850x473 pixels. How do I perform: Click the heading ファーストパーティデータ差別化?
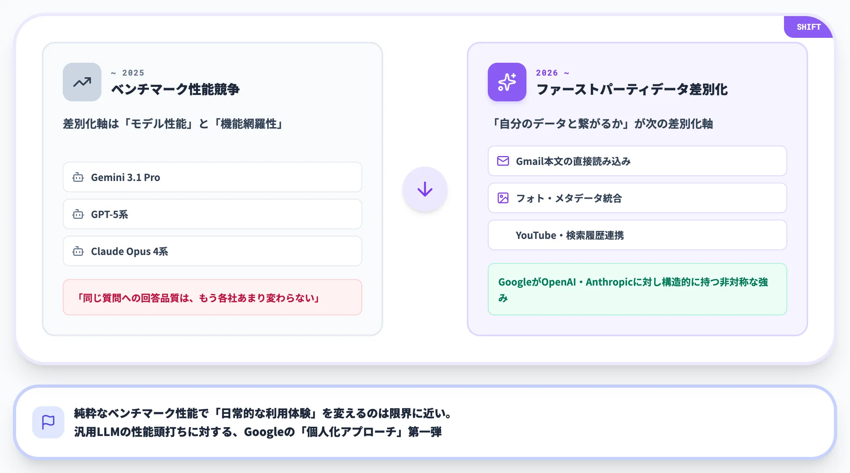632,89
